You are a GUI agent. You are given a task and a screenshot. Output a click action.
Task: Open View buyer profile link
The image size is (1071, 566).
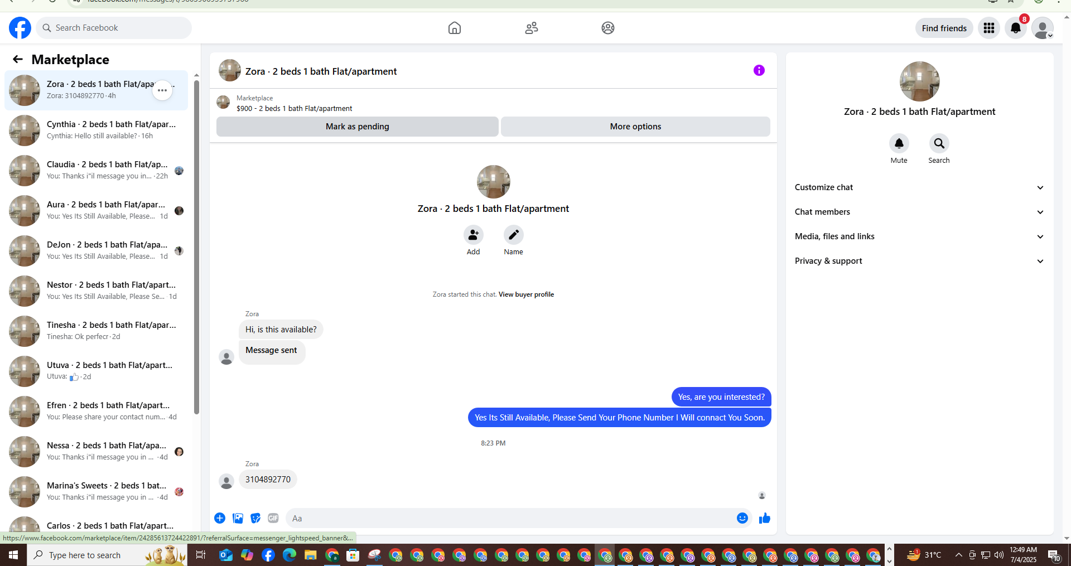click(526, 294)
